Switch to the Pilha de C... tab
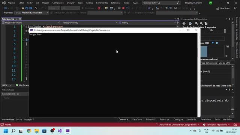This screenshot has height=135, width=240. [151, 120]
